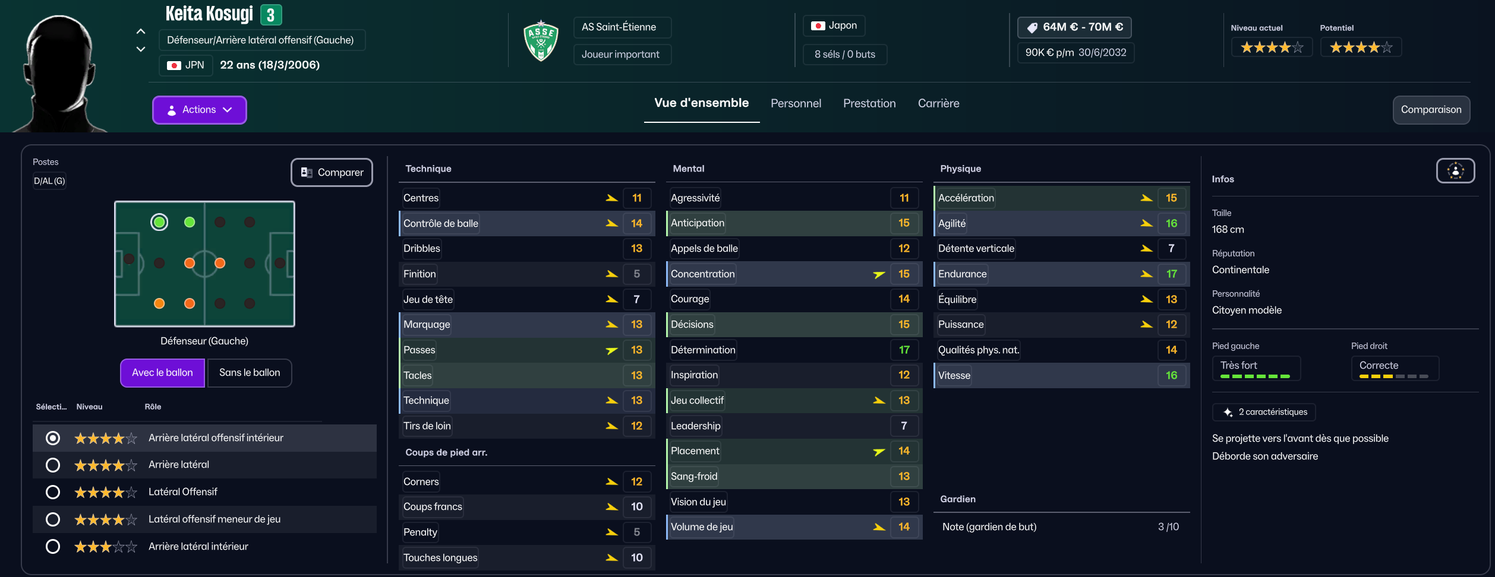This screenshot has width=1495, height=577.
Task: Click the transfer value price tag icon
Action: pyautogui.click(x=1032, y=28)
